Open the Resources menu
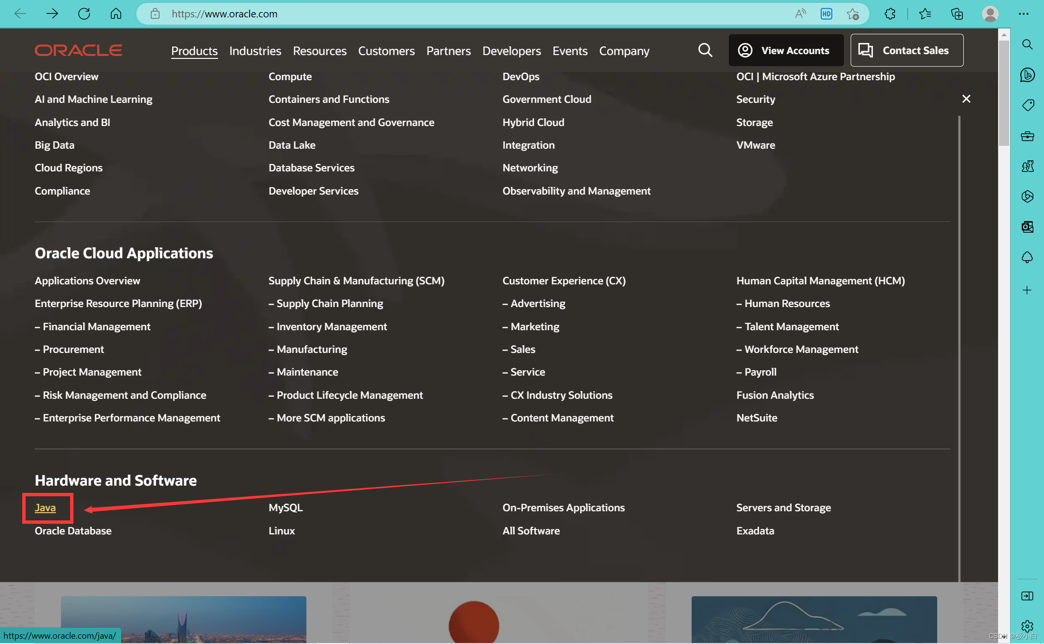 (319, 51)
